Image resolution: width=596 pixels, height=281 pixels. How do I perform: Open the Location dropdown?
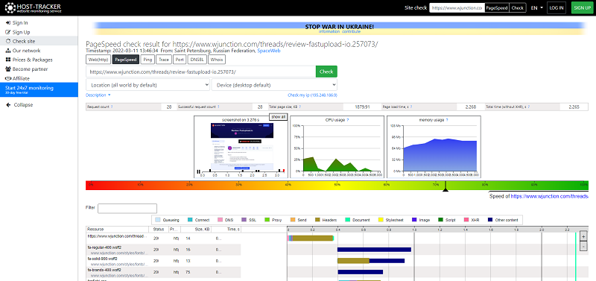point(148,85)
